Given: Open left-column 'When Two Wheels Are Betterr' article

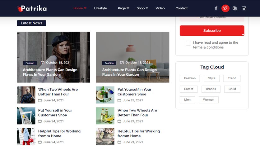Looking at the screenshot, I should [x=58, y=92].
